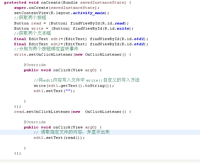
Task: Click the 'read.setOnClickListener(new OnClickListener()' line
Action: (x=72, y=112)
